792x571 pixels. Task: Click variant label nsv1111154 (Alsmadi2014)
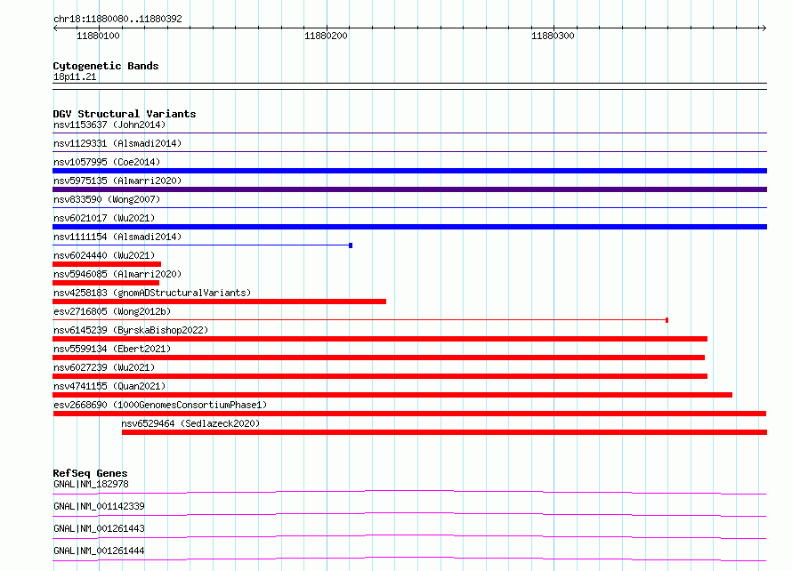pos(117,237)
